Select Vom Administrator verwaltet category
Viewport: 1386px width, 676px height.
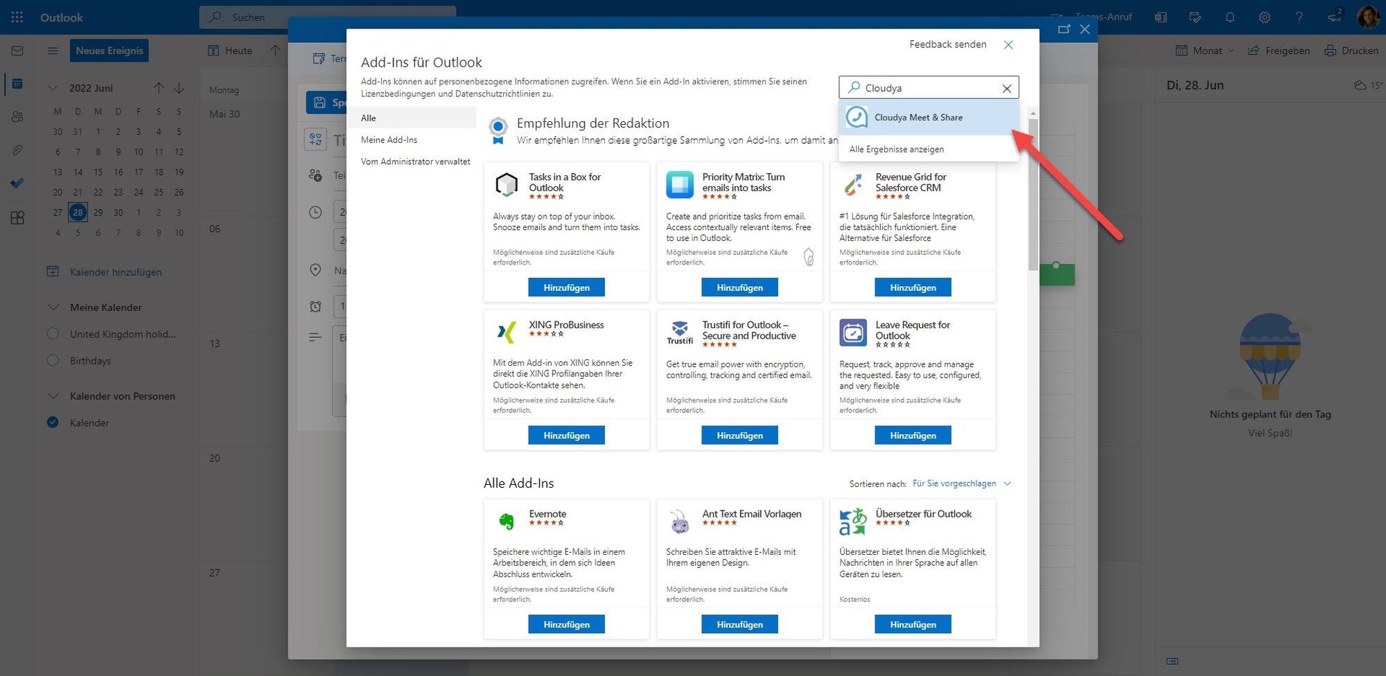(x=415, y=161)
